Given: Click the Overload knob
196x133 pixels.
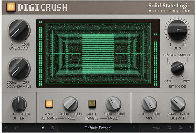Looking at the screenshot, I should coord(19,30).
